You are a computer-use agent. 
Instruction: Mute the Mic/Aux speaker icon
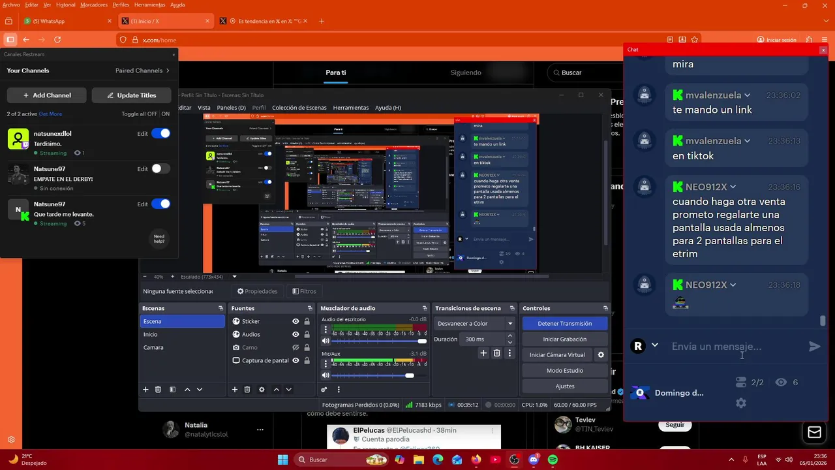click(x=326, y=375)
